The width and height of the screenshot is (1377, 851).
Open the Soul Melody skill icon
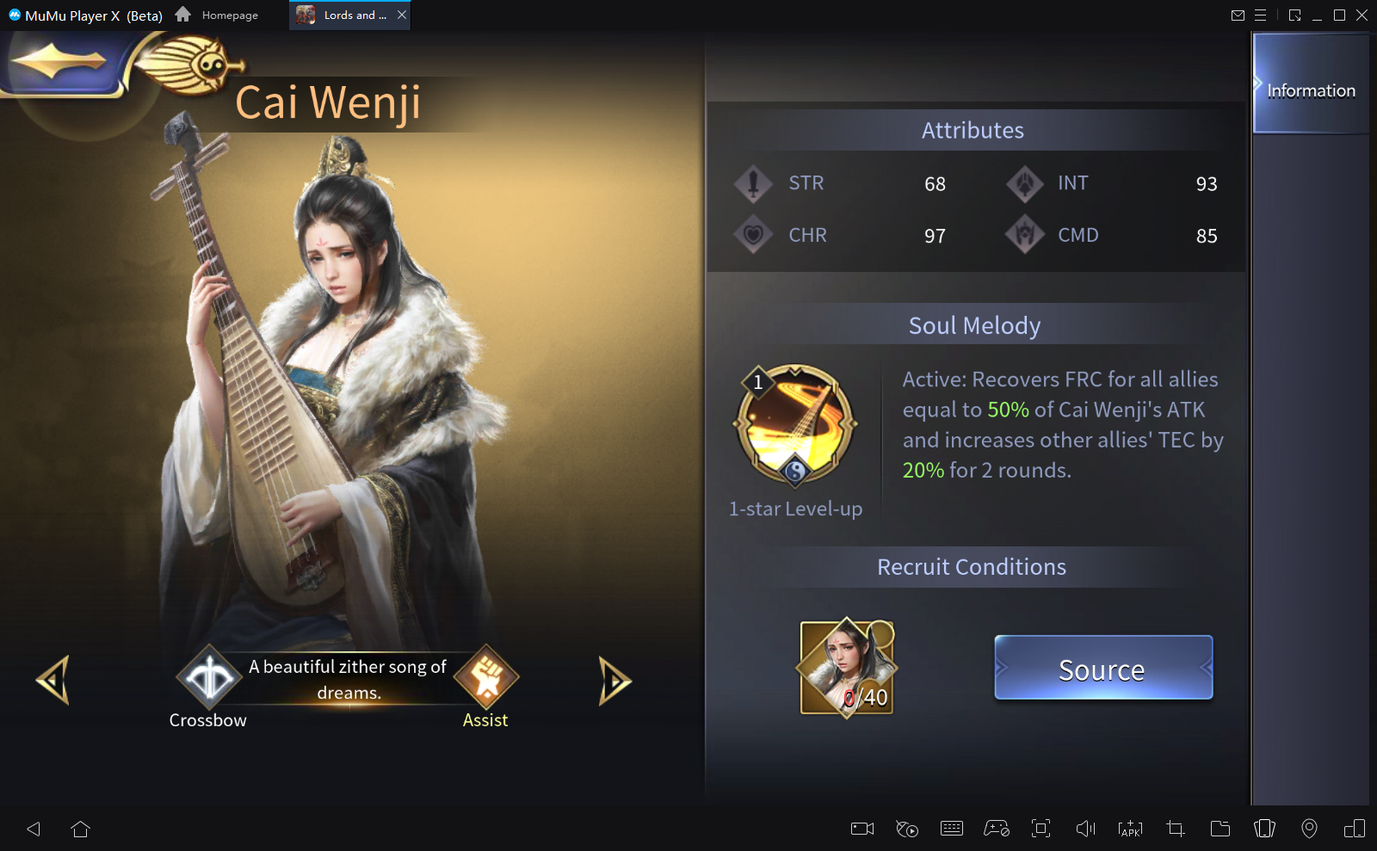click(x=795, y=425)
